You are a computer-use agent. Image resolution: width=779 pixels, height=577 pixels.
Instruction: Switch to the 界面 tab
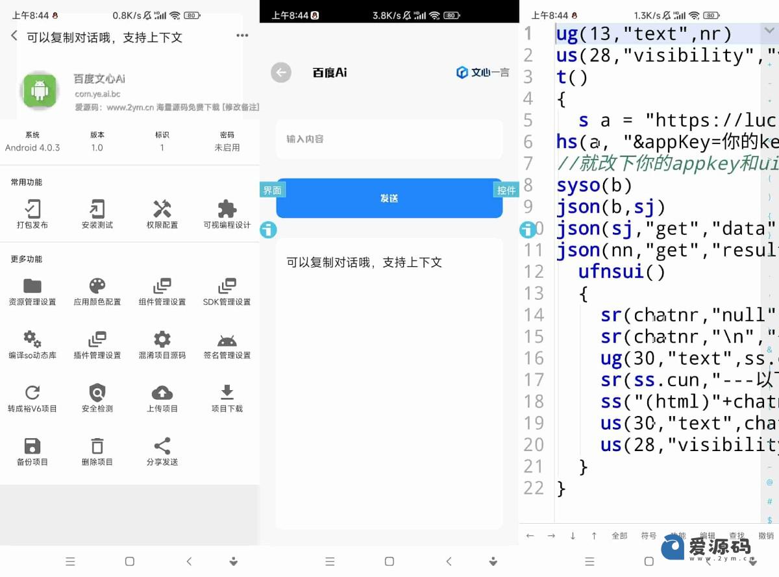coord(273,190)
